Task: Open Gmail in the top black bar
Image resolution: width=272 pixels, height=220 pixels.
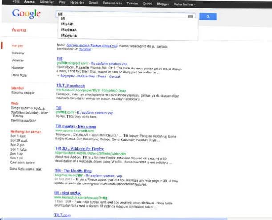Action: click(93, 3)
